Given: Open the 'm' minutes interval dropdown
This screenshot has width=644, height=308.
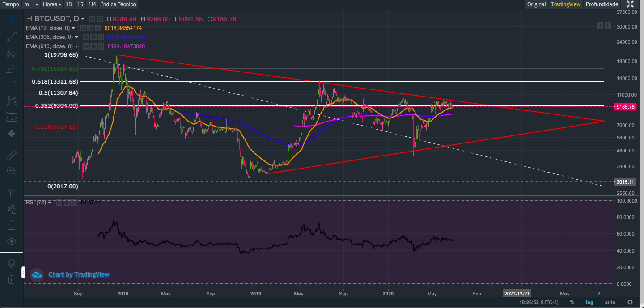Looking at the screenshot, I should pos(30,4).
